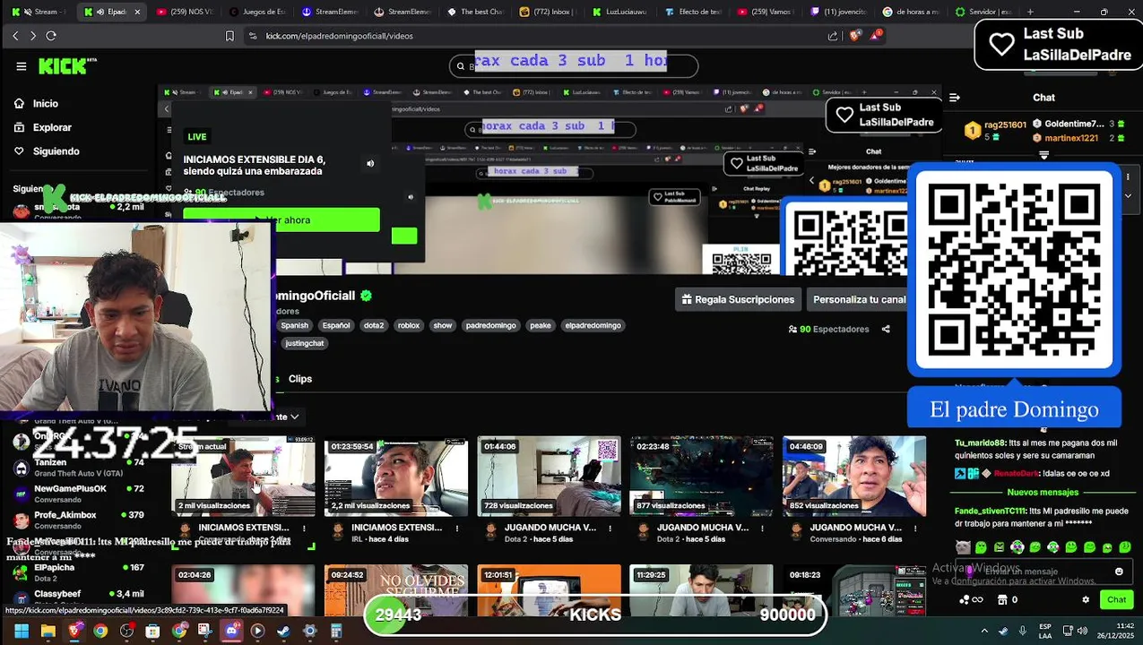Viewport: 1143px width, 645px height.
Task: Open the share page icon in address bar
Action: [833, 36]
